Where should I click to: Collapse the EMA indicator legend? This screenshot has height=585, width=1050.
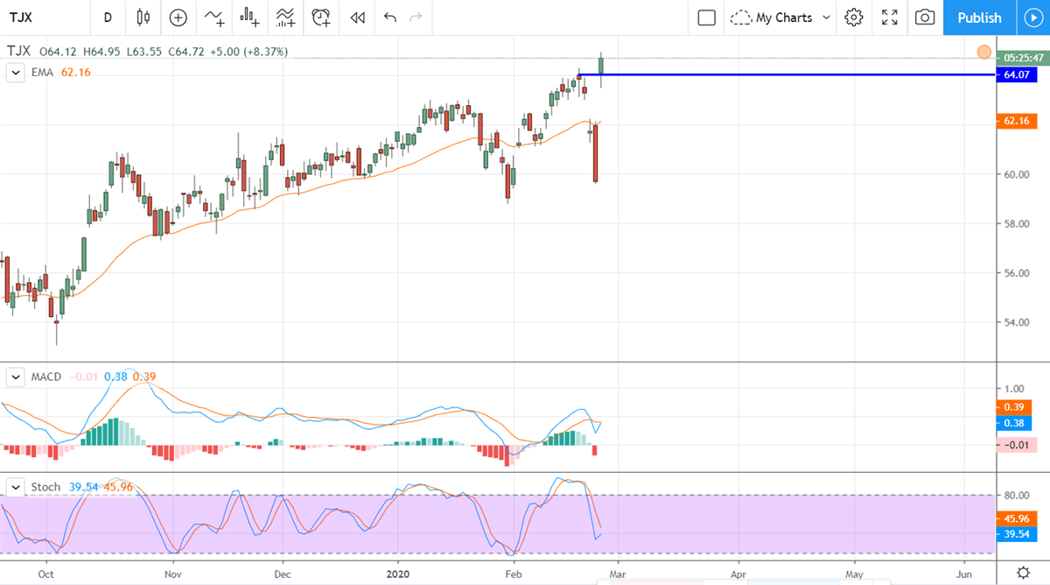pyautogui.click(x=15, y=73)
